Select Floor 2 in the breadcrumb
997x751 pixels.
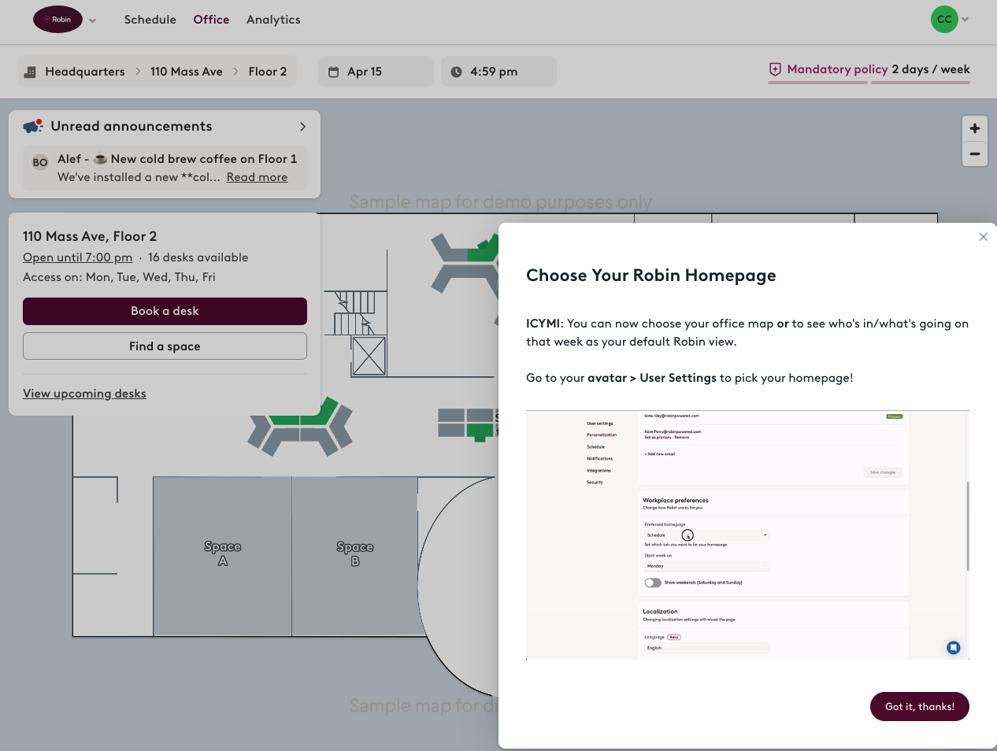click(x=268, y=72)
